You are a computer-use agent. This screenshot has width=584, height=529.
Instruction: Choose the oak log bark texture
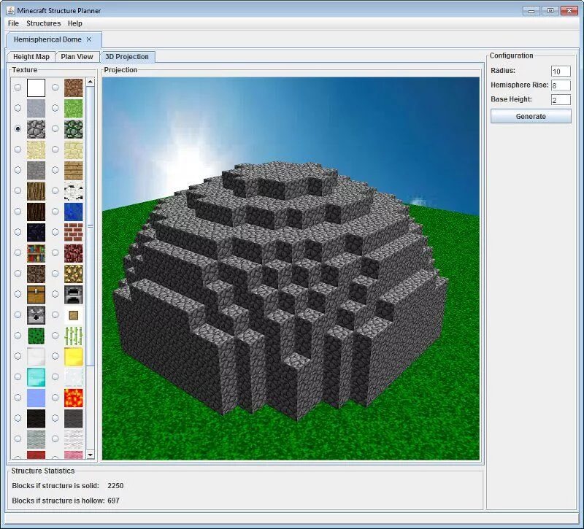pos(36,190)
